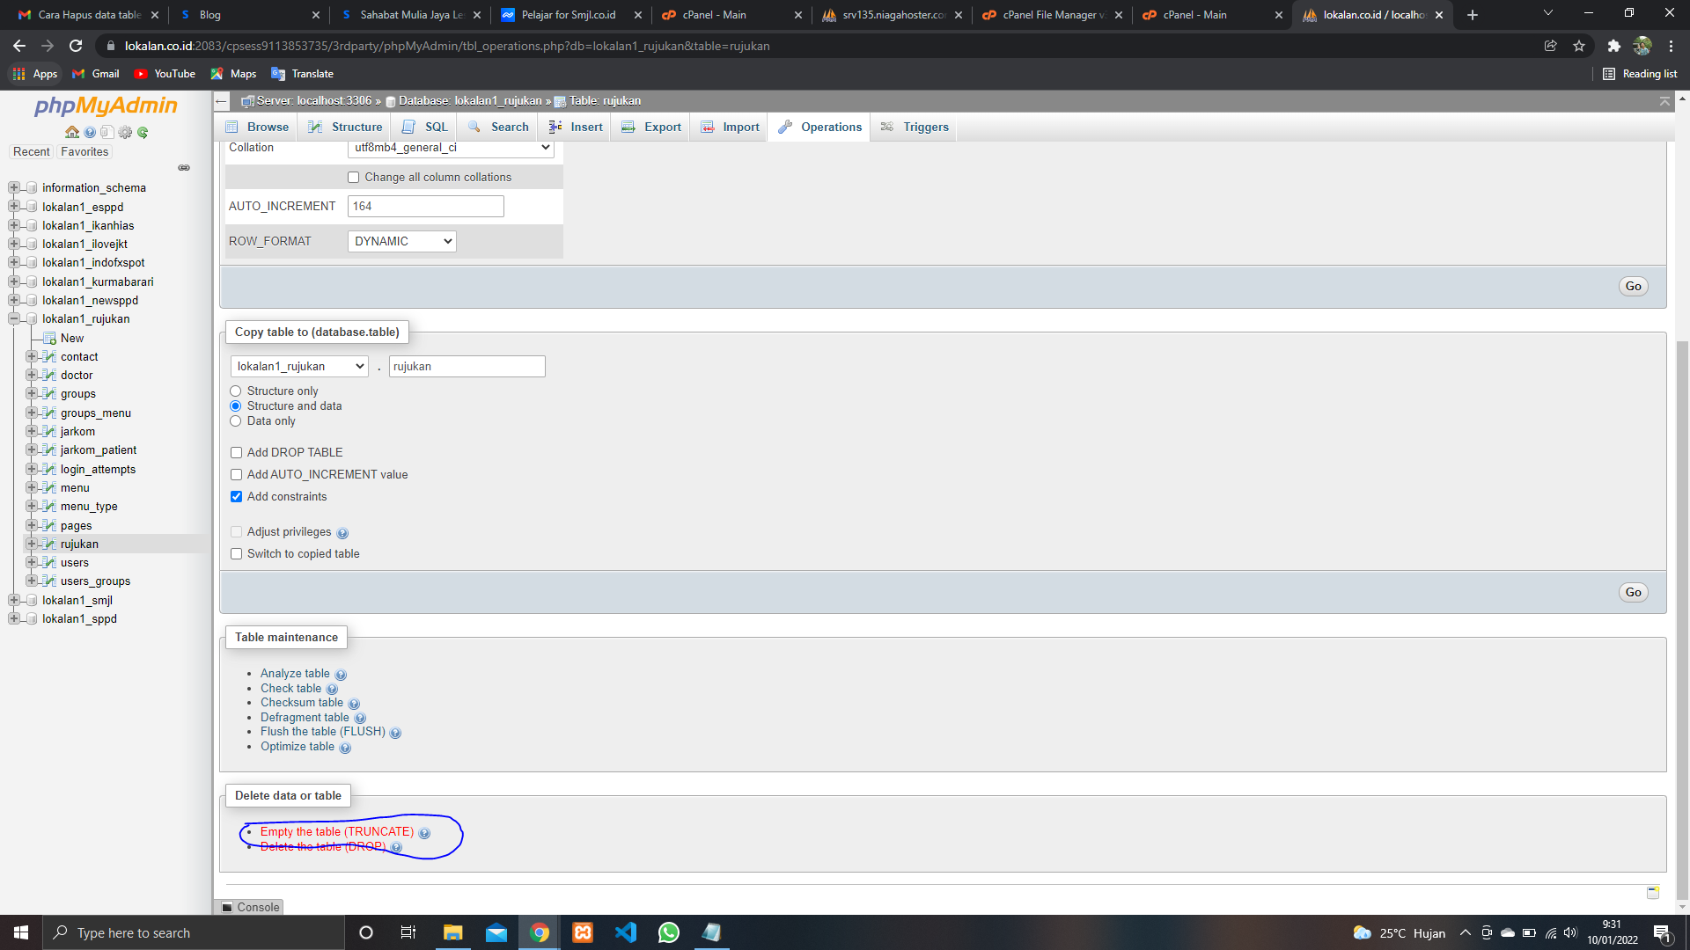Viewport: 1690px width, 950px height.
Task: Expand the lokalan1_smjl database tree node
Action: 14,600
